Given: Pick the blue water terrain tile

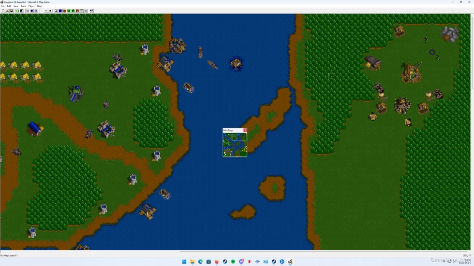Looking at the screenshot, I should point(60,11).
